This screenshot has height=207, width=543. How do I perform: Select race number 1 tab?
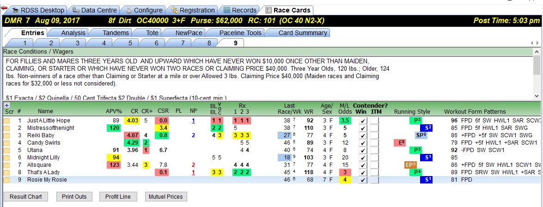coord(25,43)
